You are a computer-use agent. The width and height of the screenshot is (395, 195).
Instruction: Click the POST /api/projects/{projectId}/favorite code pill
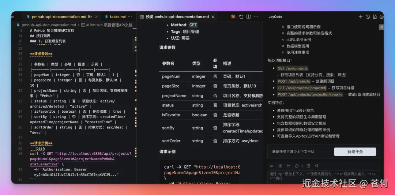(x=310, y=94)
